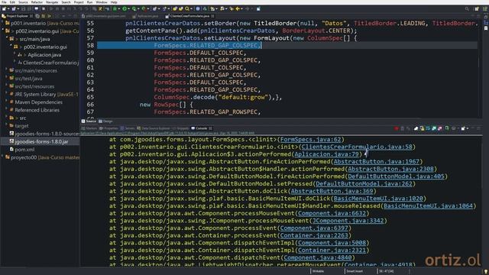Screen dimensions: 489x275
Task: Click the "default:grow" string on line 65
Action: 243,97
